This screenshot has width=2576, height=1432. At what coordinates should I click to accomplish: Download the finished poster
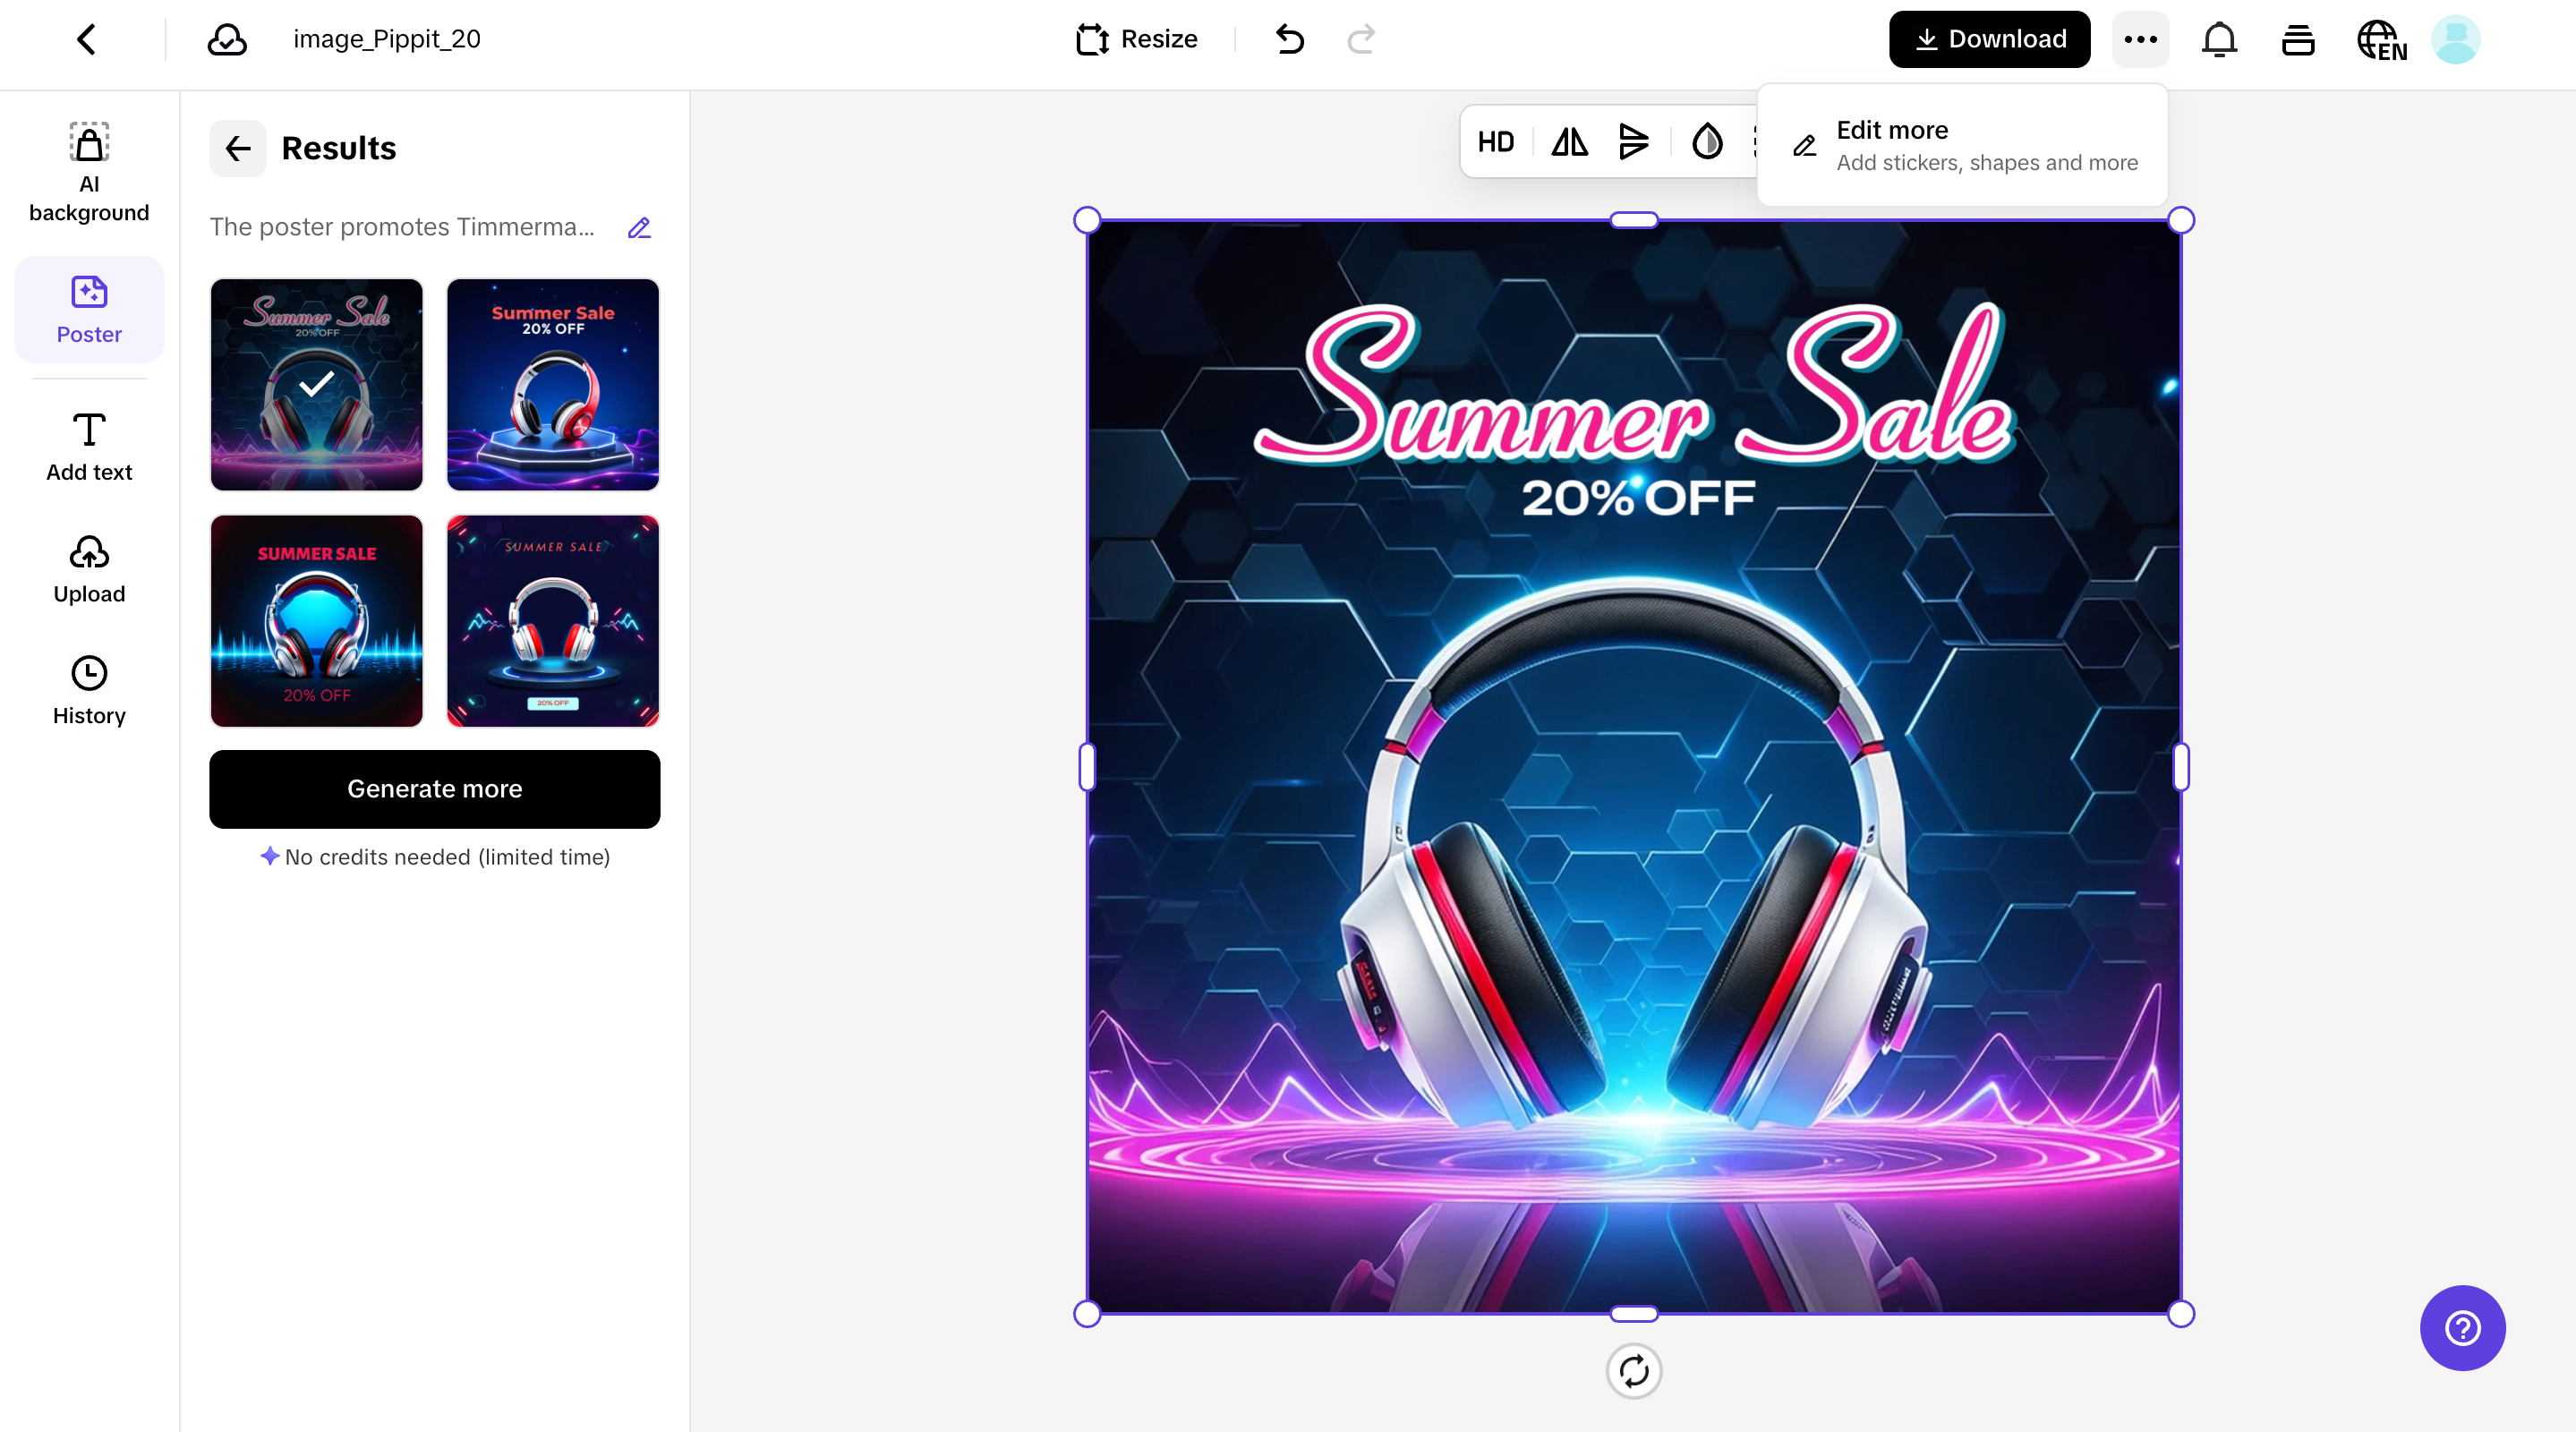coord(1988,39)
